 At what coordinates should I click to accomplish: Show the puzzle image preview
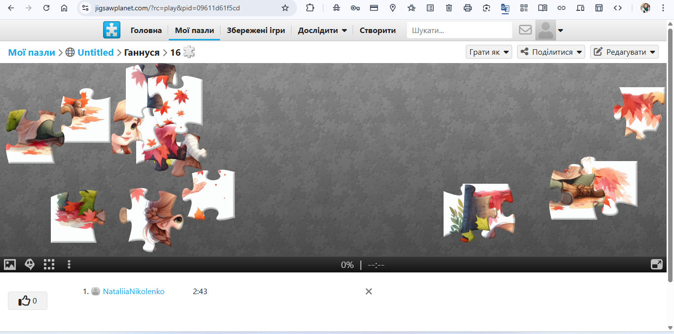point(10,265)
